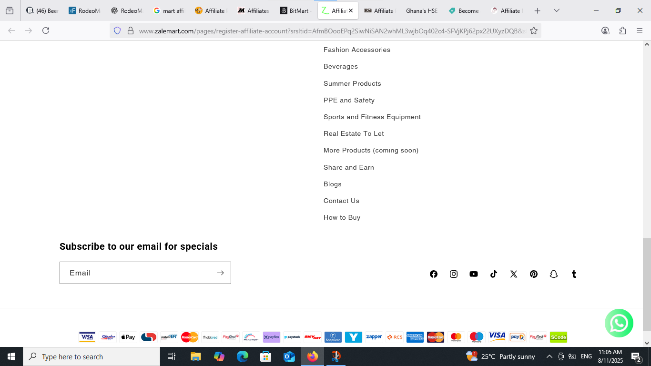Open the Windows Start menu
The height and width of the screenshot is (366, 651).
[x=11, y=356]
